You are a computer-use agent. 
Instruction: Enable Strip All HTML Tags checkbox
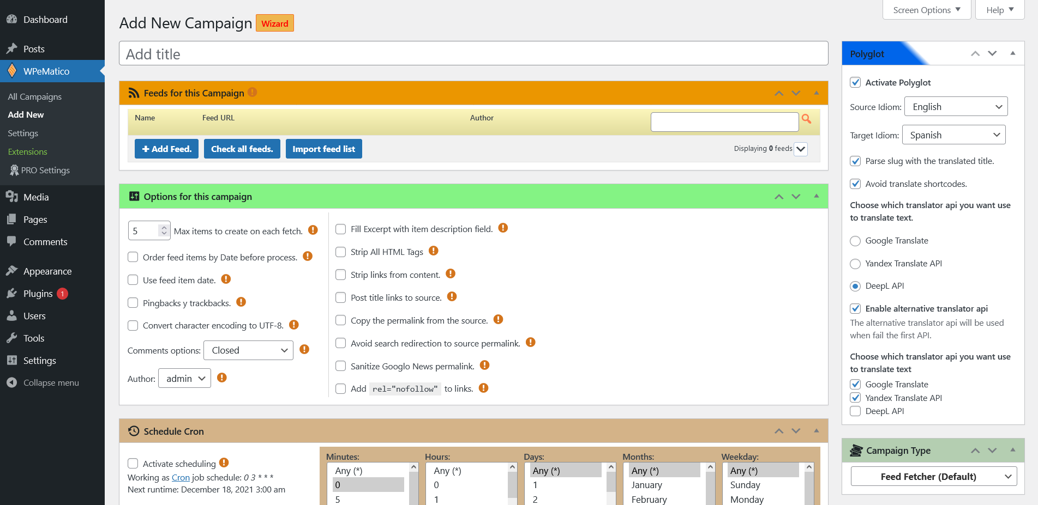point(340,252)
